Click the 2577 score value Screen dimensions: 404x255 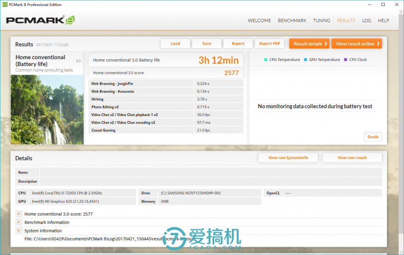click(231, 73)
